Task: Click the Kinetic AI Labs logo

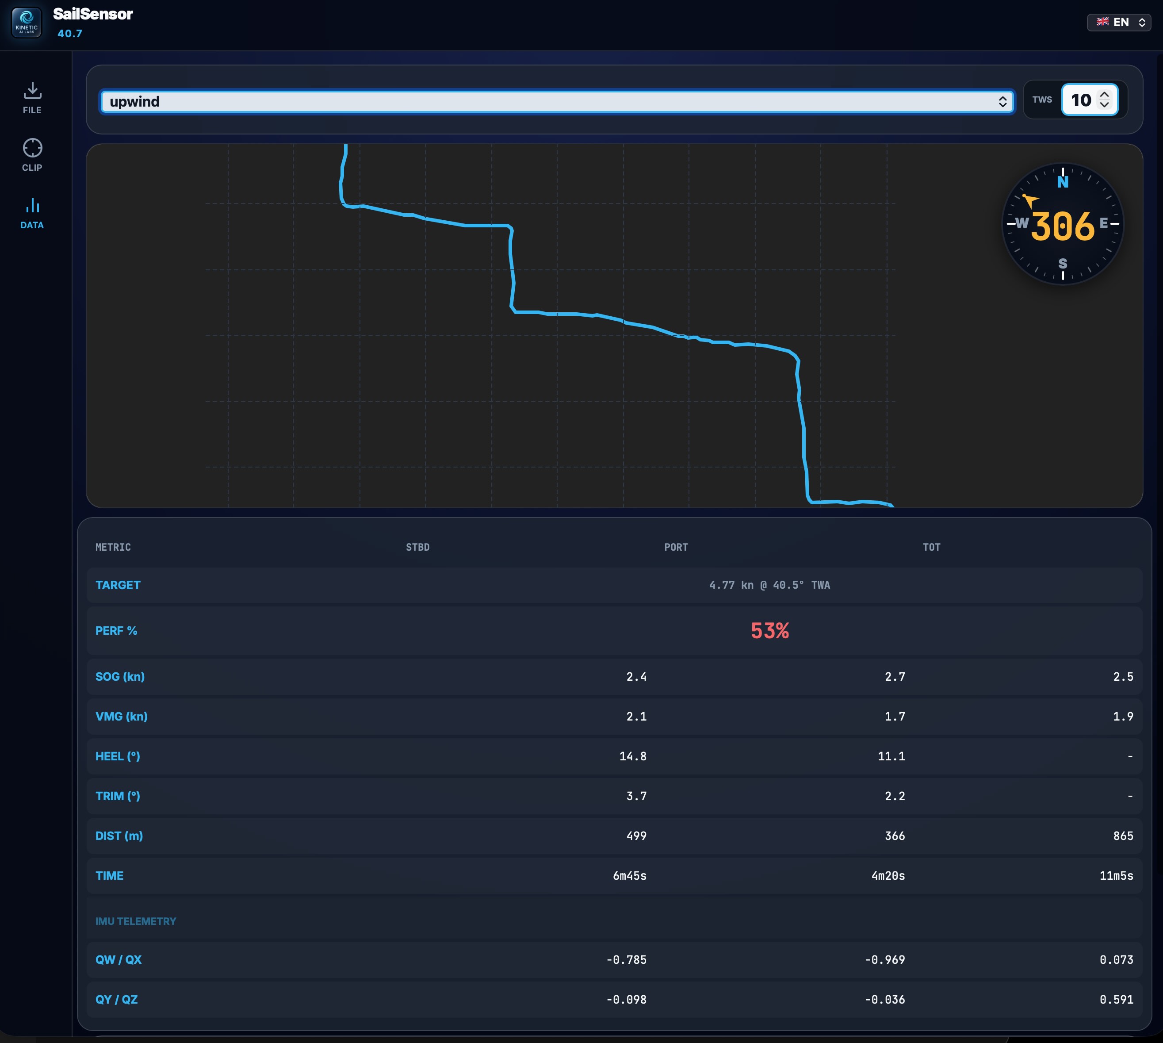Action: (27, 23)
